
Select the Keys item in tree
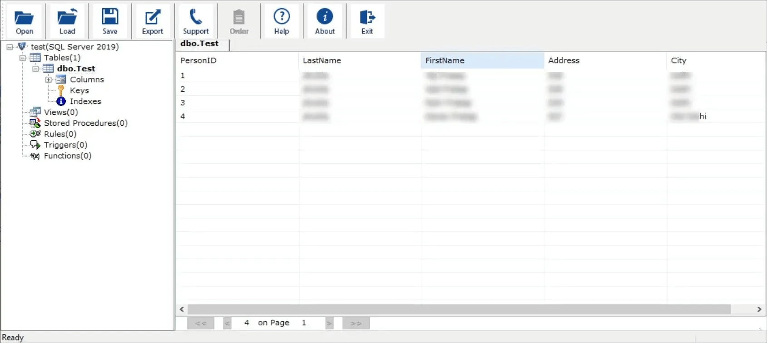pyautogui.click(x=79, y=90)
